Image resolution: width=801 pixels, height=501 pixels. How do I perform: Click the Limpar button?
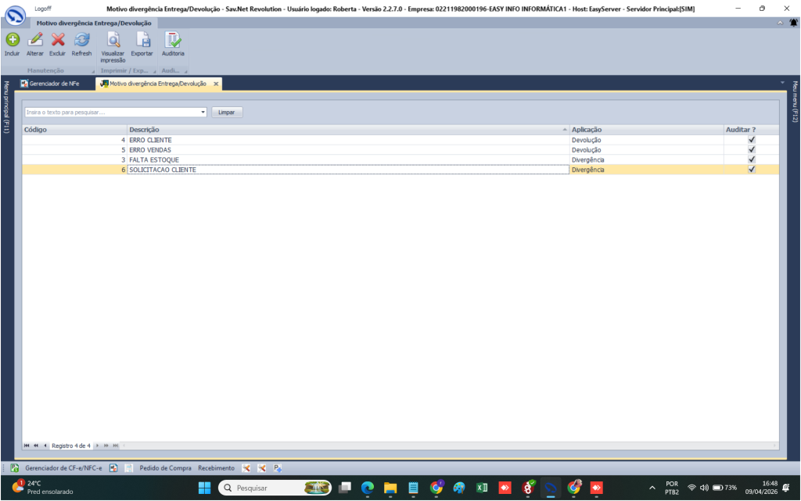[x=227, y=113]
